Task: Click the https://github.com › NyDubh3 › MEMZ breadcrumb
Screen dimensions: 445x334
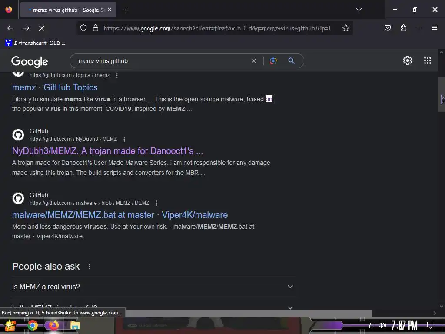Action: (73, 139)
